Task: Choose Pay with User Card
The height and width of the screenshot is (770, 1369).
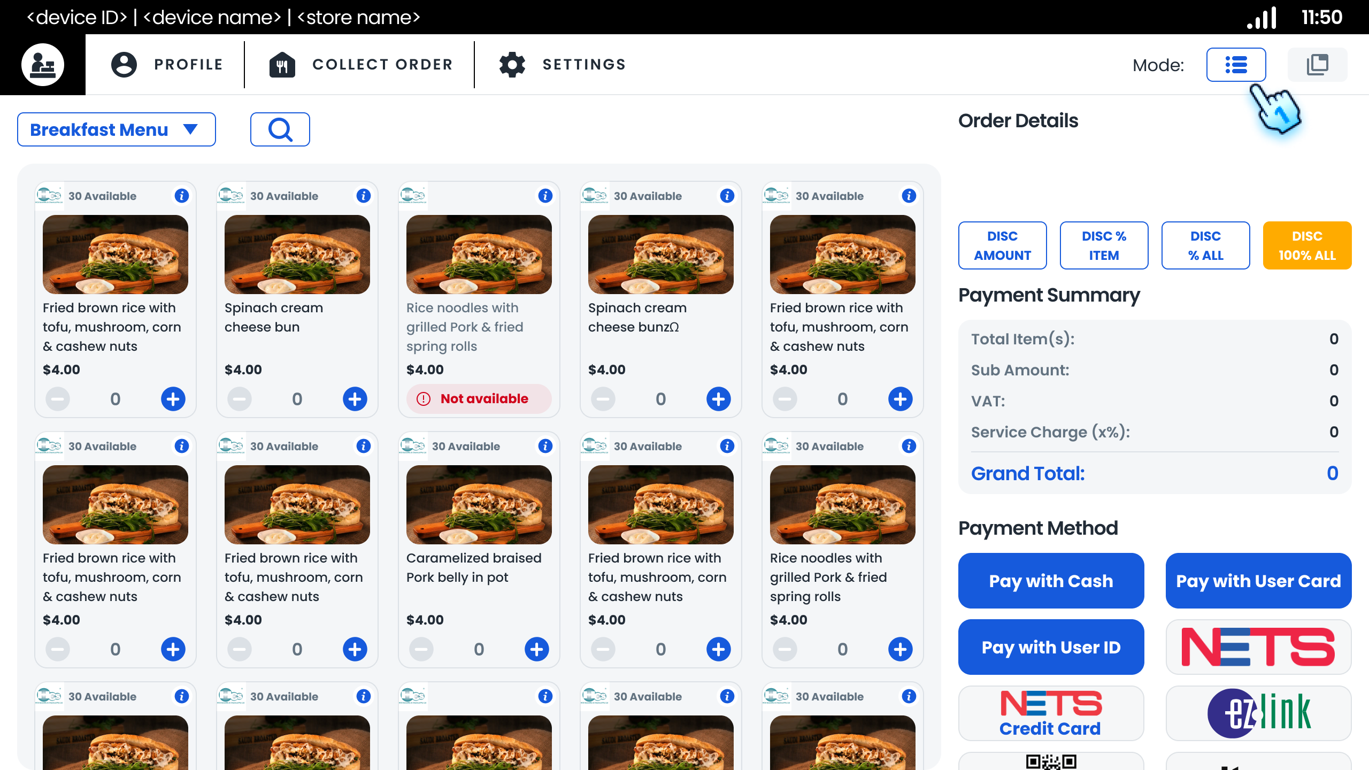Action: (1258, 581)
